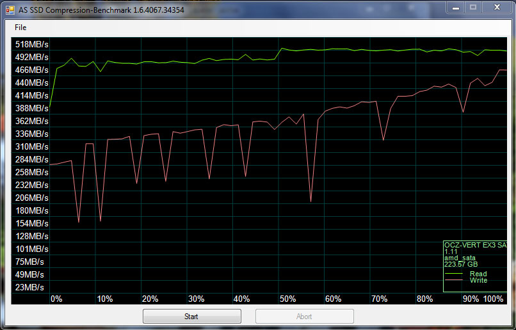516x330 pixels.
Task: Click the 492MB/s axis label
Action: [x=32, y=57]
